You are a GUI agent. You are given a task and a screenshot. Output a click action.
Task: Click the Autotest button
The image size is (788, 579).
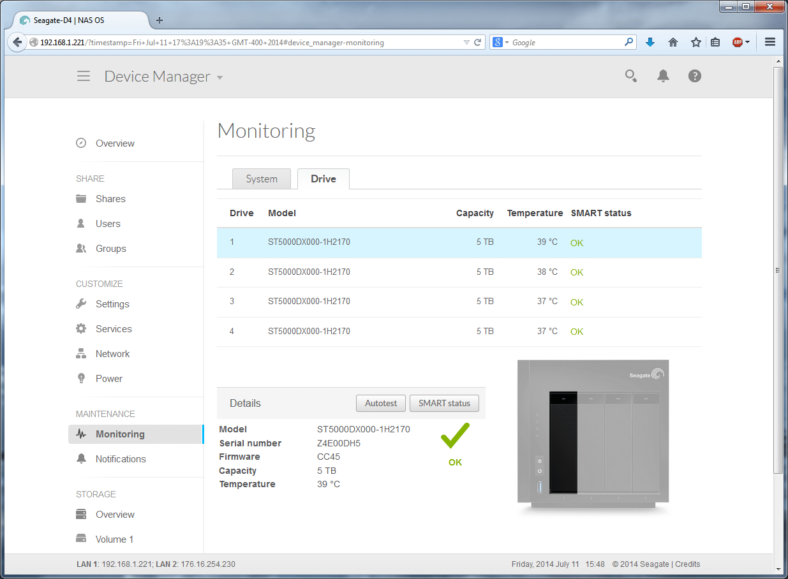[381, 403]
